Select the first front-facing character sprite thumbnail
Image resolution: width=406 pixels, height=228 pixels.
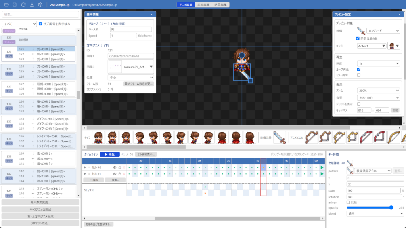point(98,137)
